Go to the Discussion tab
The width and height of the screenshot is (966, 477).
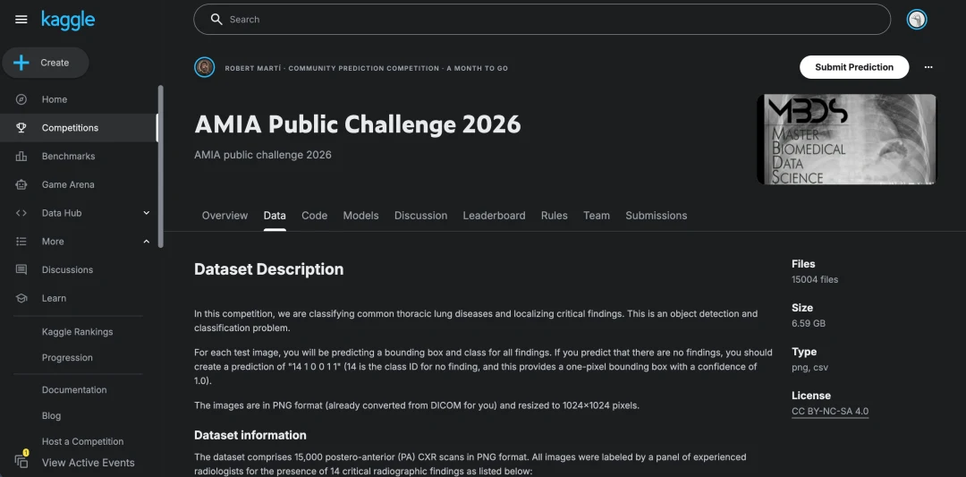pos(420,216)
